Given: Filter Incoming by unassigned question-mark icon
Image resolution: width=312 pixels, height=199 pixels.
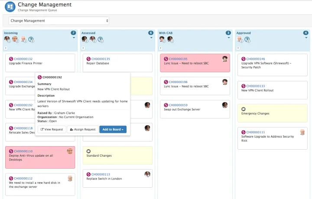Looking at the screenshot, I should coord(31,39).
